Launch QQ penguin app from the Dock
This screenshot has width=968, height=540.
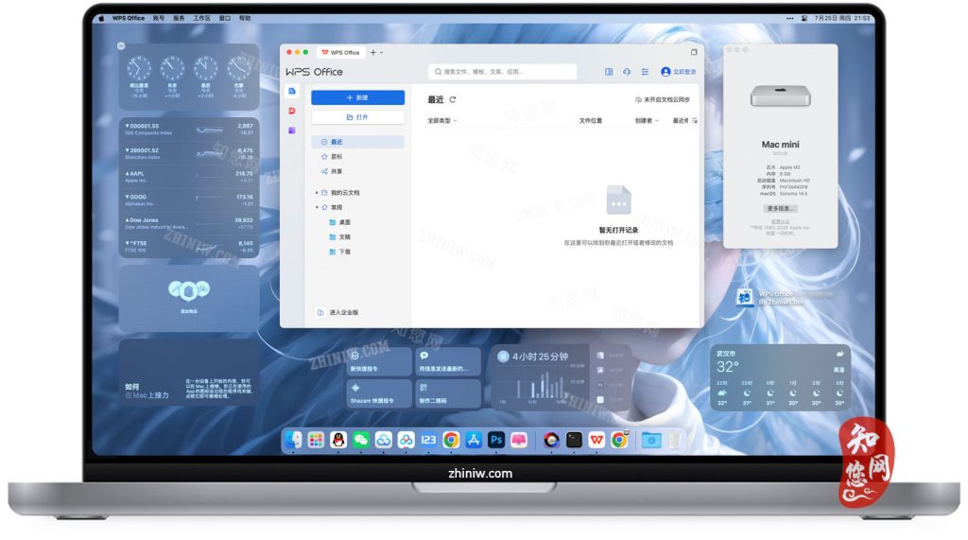click(x=338, y=440)
